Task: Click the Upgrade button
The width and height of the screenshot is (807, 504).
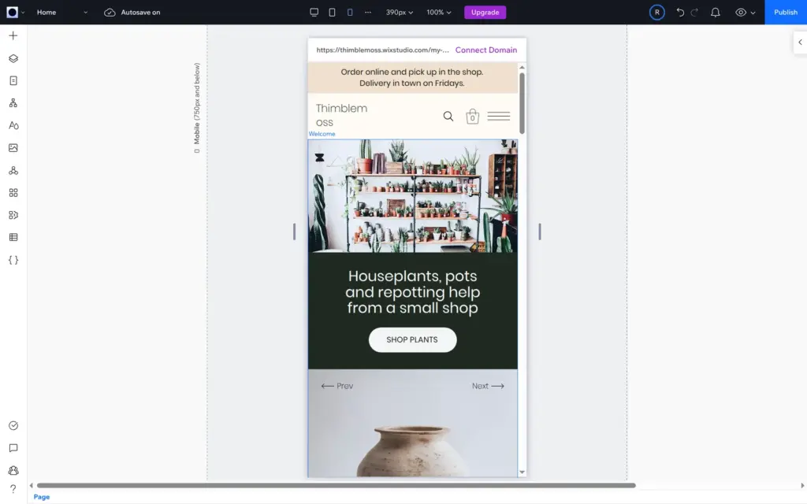Action: point(485,13)
